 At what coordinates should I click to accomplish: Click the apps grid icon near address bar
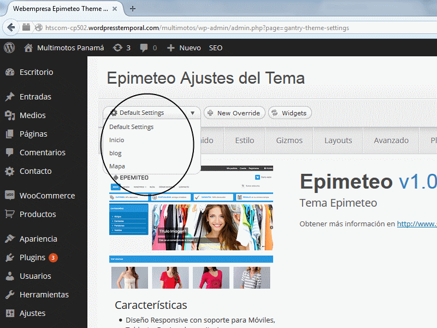tap(26, 27)
